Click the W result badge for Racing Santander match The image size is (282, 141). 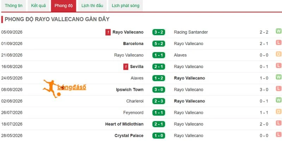pyautogui.click(x=278, y=31)
